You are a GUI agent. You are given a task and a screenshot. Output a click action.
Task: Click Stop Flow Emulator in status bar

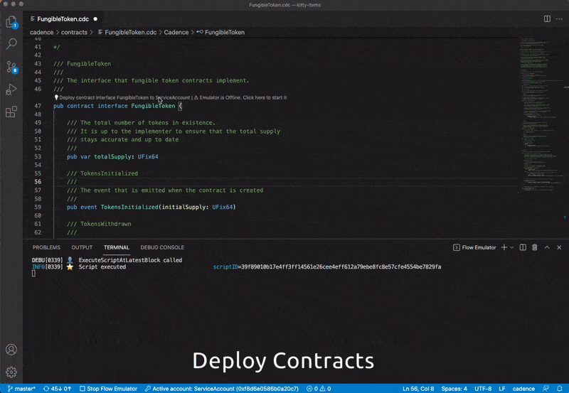(x=108, y=388)
